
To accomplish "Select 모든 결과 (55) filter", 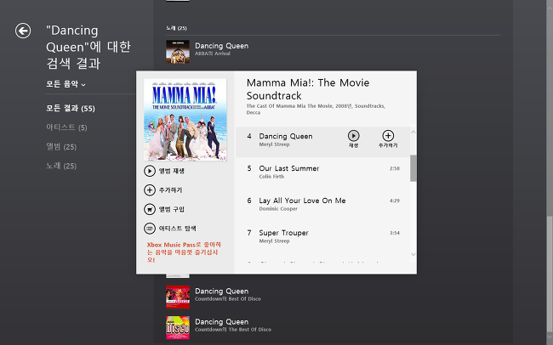I will [71, 109].
